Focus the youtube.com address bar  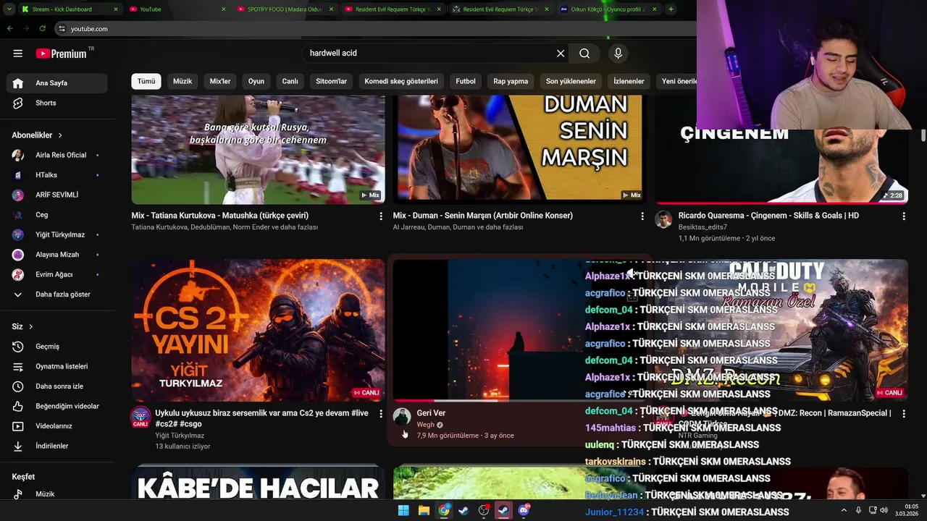coord(377,28)
